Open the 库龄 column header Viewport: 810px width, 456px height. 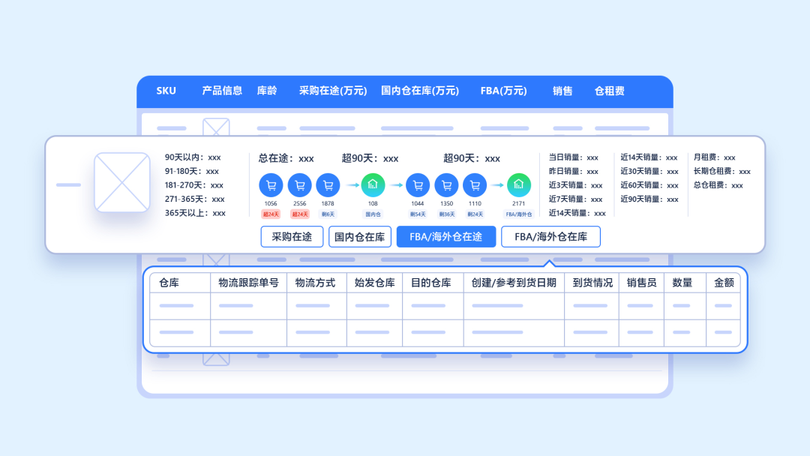267,91
